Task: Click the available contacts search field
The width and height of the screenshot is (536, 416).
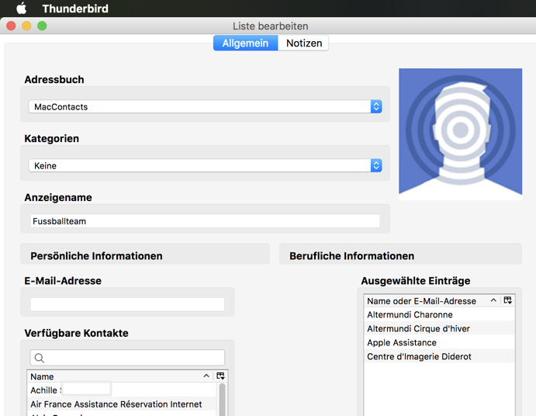Action: (x=133, y=358)
